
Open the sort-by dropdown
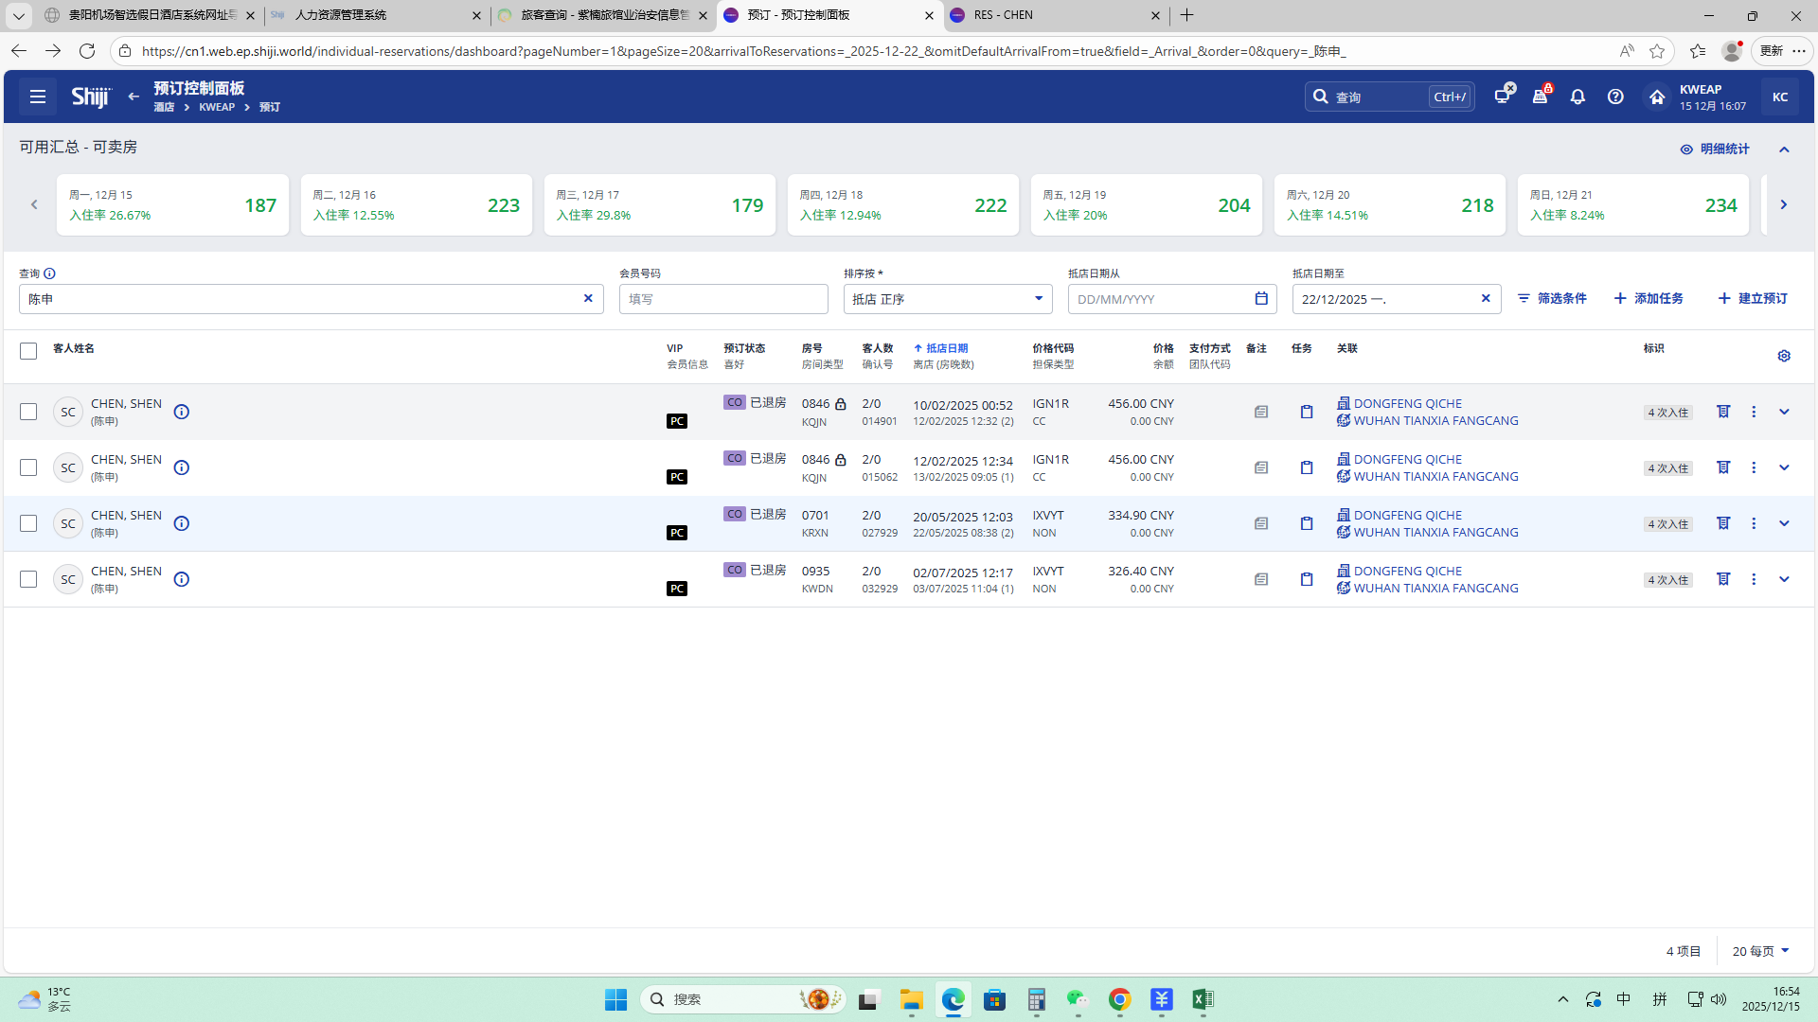click(947, 299)
